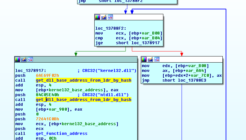
Task: Select the hash constant 6AE69F02h
Action: coord(47,75)
